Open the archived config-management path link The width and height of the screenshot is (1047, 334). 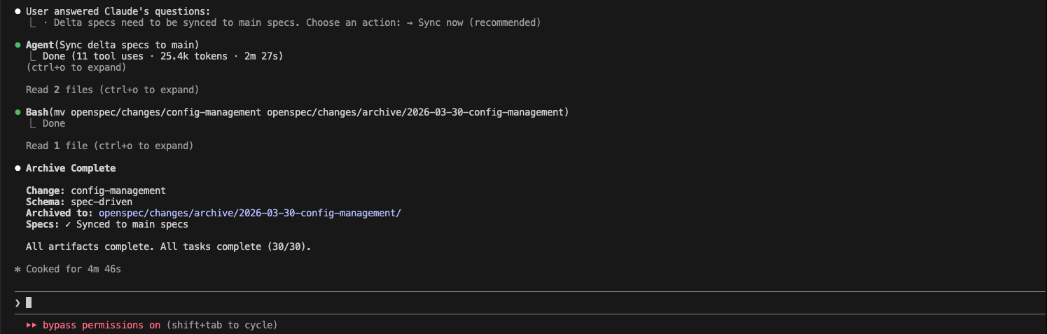point(250,213)
